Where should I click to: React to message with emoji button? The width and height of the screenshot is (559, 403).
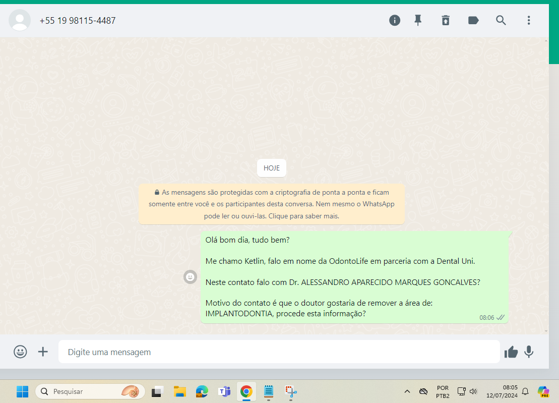point(190,277)
